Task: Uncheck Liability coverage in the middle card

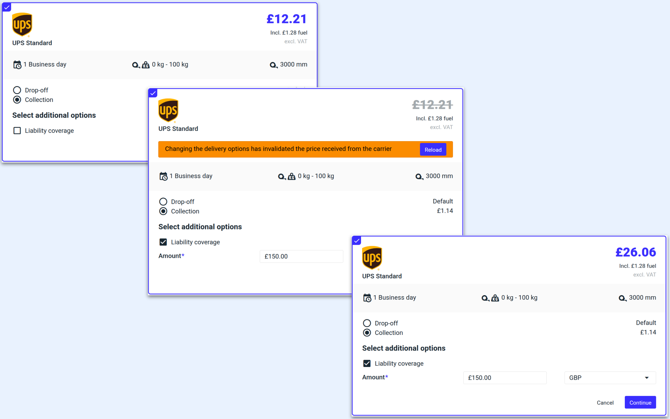Action: (x=163, y=242)
